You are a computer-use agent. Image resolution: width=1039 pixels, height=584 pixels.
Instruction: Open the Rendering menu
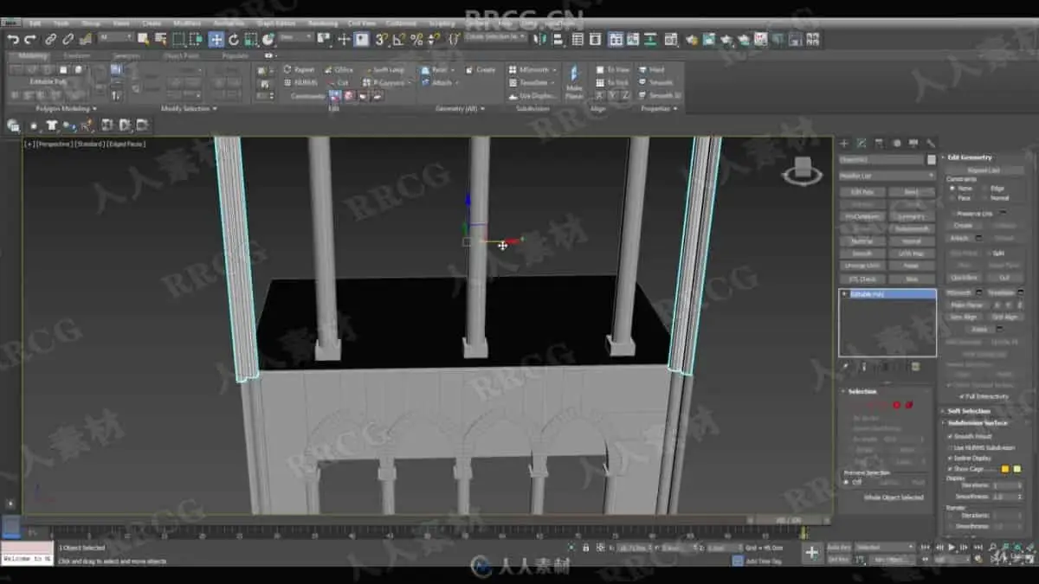[x=323, y=23]
